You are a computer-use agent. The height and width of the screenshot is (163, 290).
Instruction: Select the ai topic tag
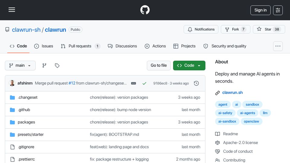(236, 104)
